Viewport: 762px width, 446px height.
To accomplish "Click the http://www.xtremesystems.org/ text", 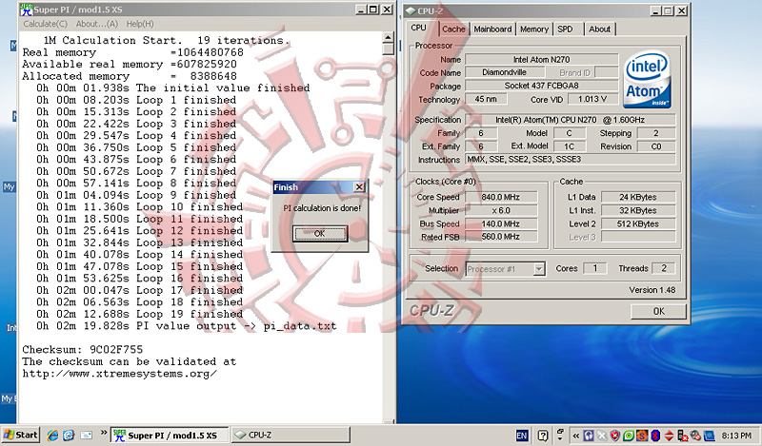I will point(120,374).
